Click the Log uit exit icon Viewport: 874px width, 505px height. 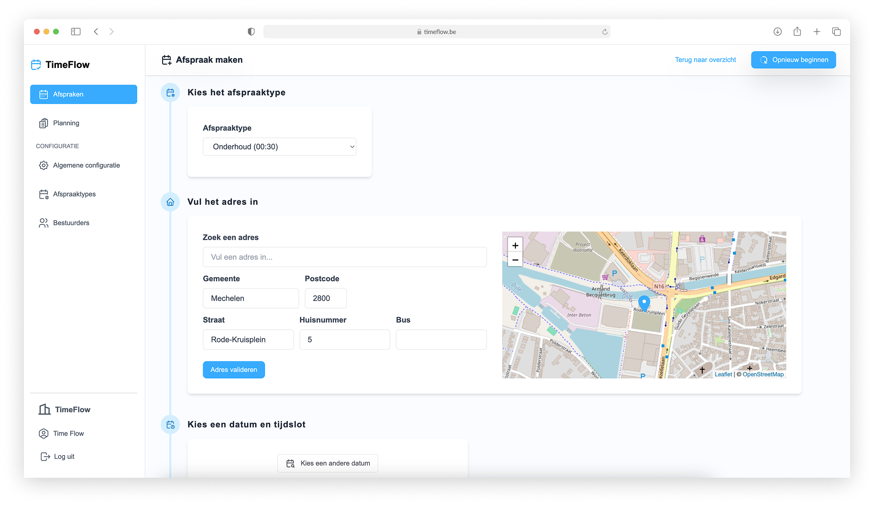(44, 456)
